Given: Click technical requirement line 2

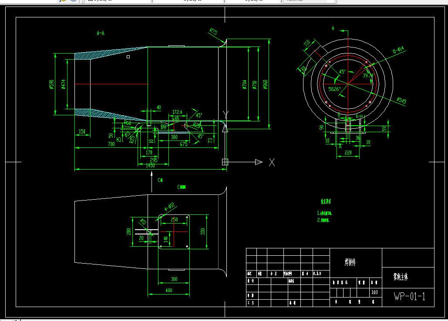Looking at the screenshot, I should 323,220.
